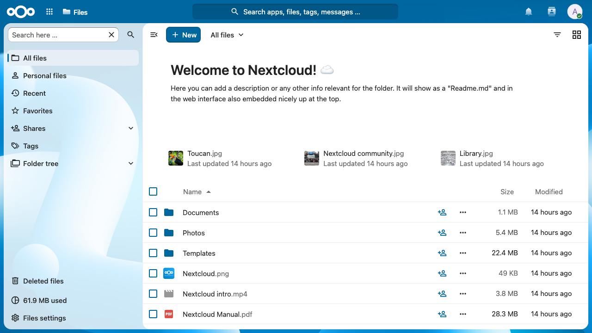Show Favorites in the sidebar

click(x=74, y=111)
